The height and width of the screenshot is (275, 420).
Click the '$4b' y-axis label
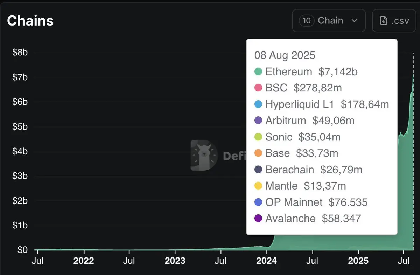point(20,151)
